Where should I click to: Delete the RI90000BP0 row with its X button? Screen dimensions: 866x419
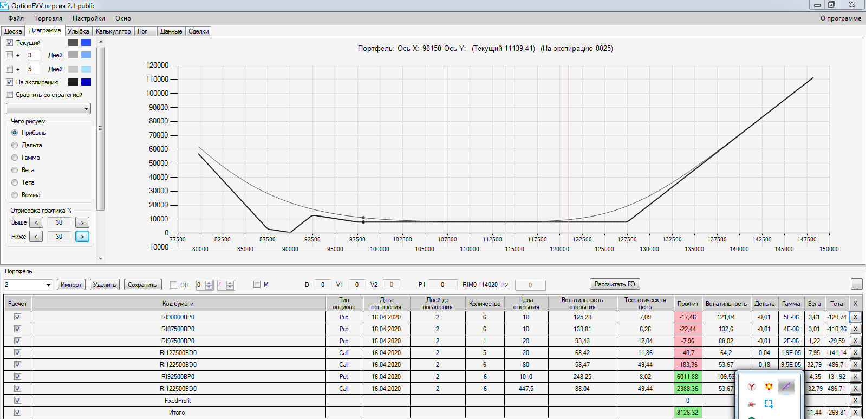click(855, 317)
